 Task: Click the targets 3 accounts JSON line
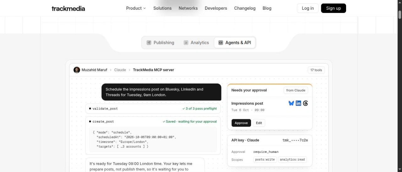click(x=122, y=147)
